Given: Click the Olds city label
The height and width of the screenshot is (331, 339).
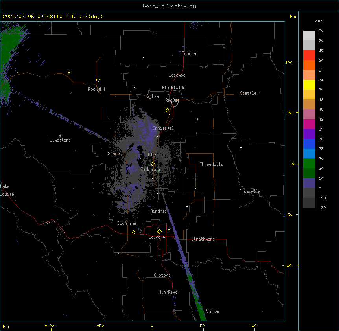Looking at the screenshot, I should pos(153,155).
